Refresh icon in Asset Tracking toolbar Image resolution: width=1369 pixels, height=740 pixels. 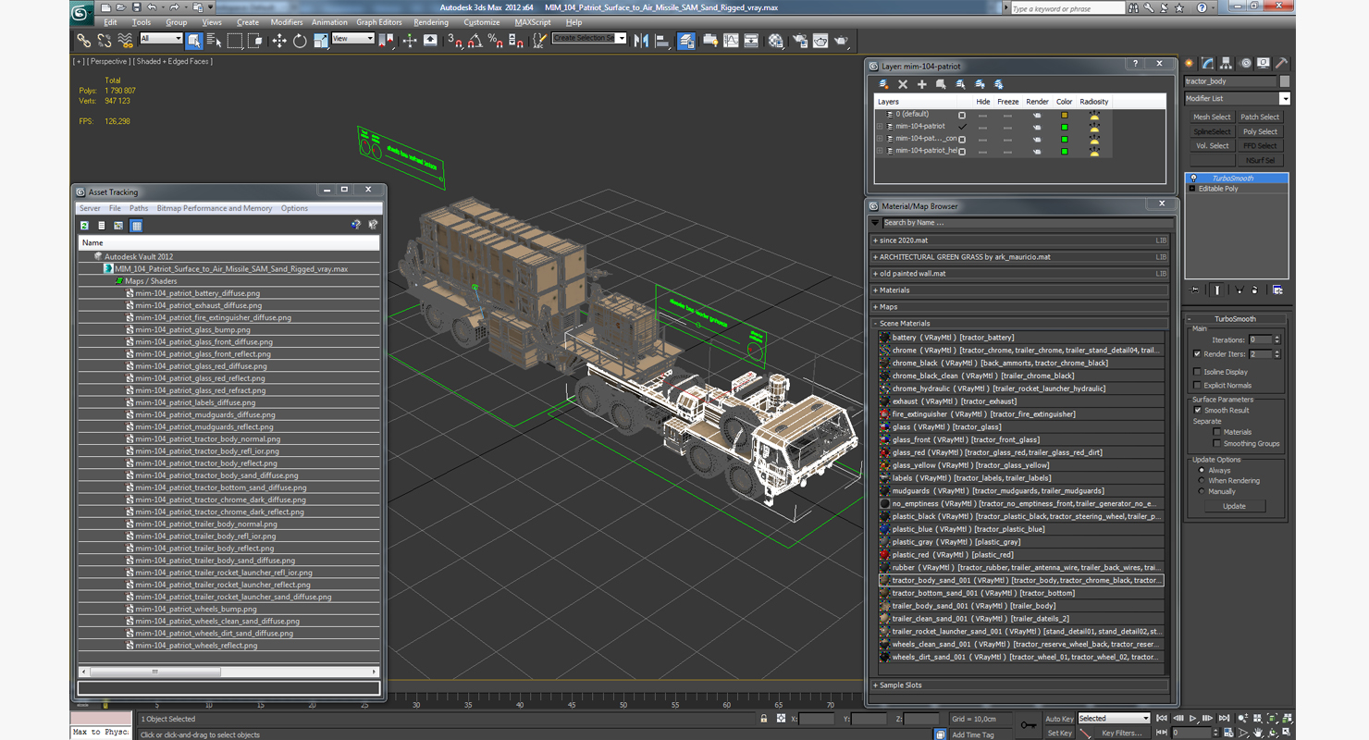point(84,226)
